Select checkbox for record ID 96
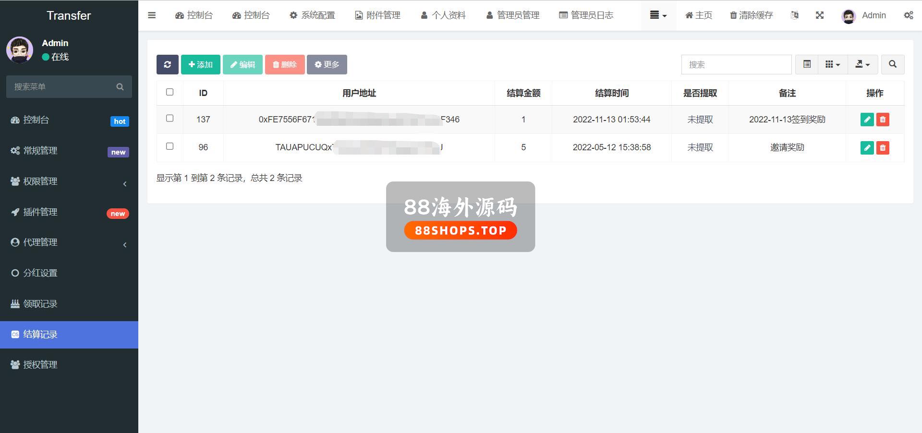 click(170, 146)
